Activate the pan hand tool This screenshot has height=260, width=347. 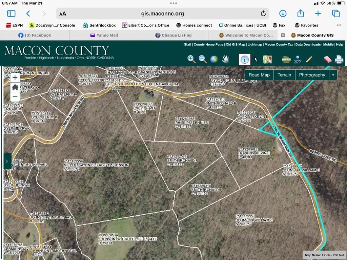226,59
